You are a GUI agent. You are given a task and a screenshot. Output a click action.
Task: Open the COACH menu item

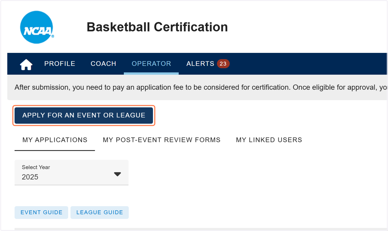[x=103, y=64]
